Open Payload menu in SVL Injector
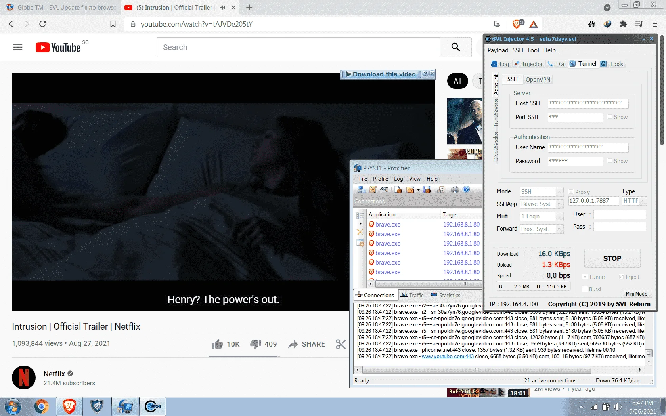 (498, 50)
